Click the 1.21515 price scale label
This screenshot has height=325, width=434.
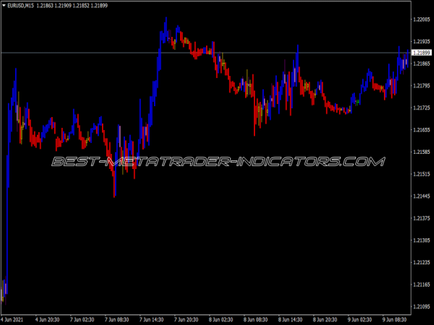click(x=421, y=174)
